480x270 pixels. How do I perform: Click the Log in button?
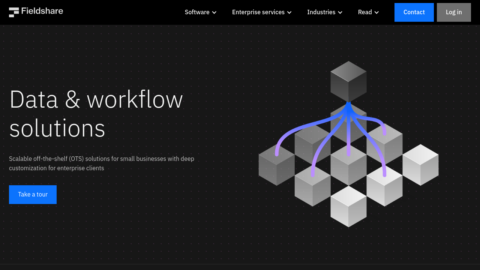[x=454, y=12]
